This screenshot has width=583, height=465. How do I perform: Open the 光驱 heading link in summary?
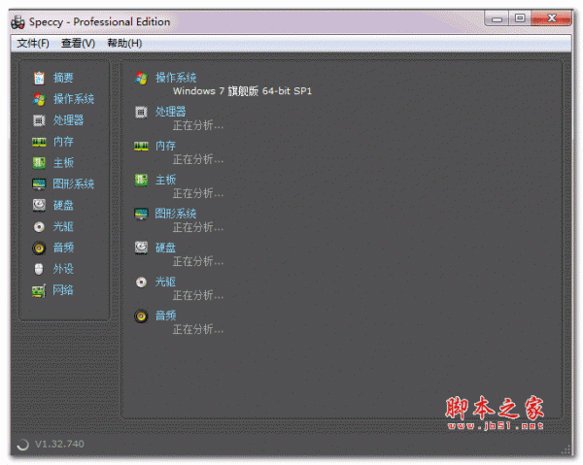pos(165,282)
